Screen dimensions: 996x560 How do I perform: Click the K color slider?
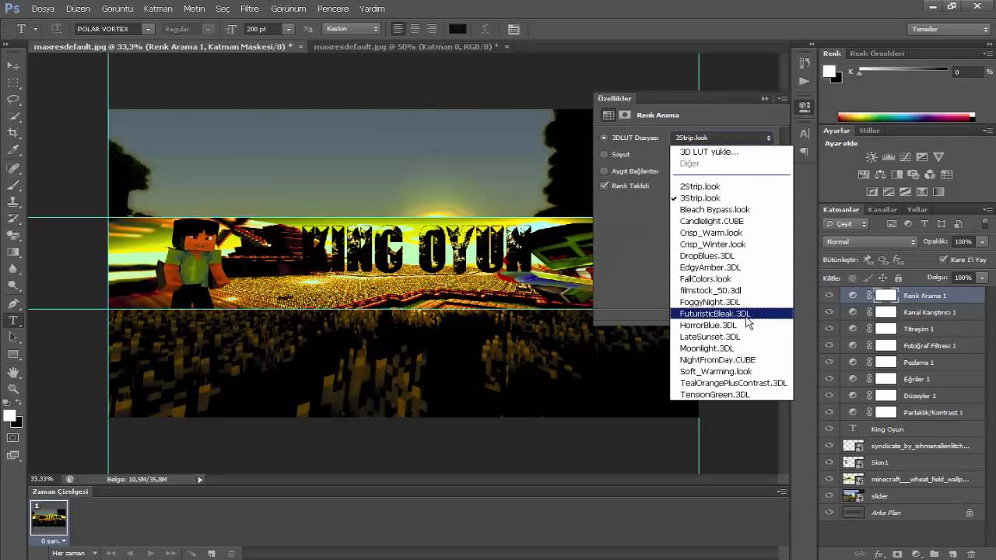tap(903, 72)
